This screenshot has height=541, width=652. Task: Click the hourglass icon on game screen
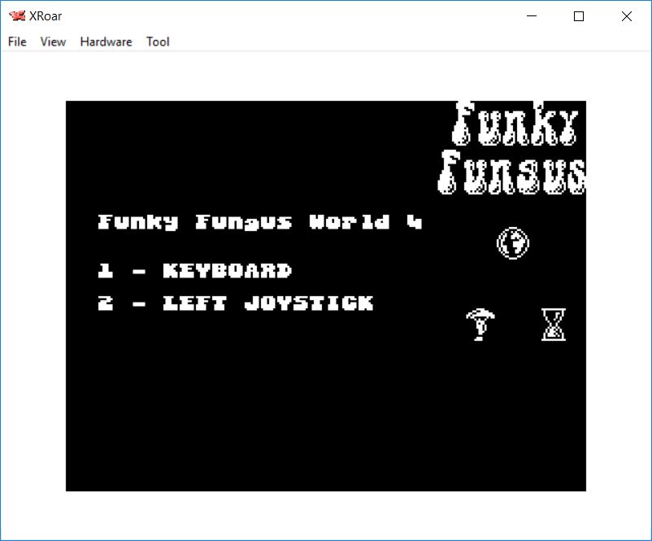554,325
